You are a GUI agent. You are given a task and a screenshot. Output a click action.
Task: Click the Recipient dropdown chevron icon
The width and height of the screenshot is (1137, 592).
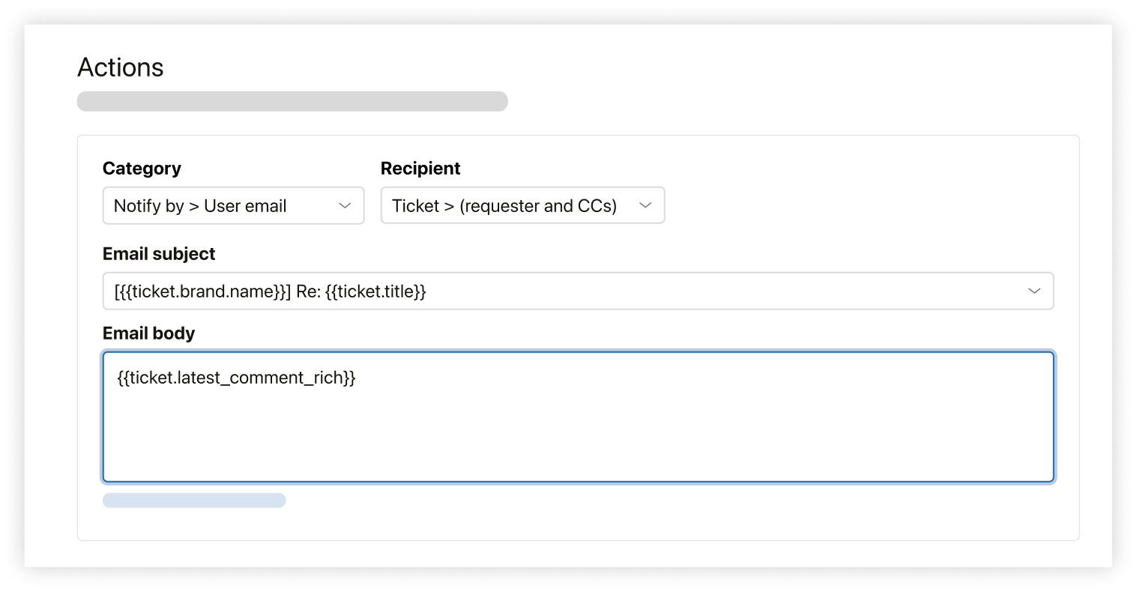pos(645,205)
